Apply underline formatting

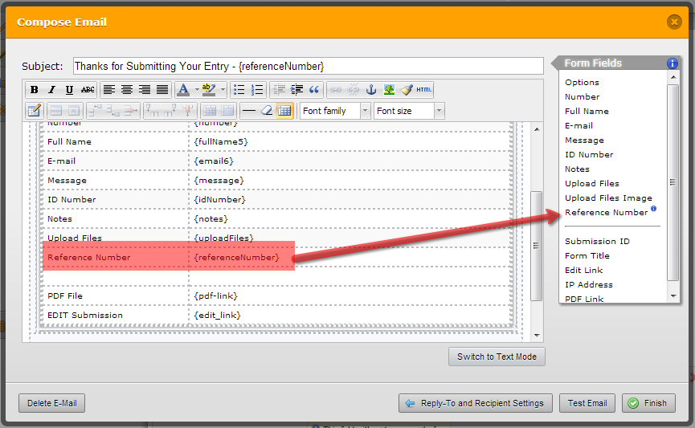click(x=69, y=90)
